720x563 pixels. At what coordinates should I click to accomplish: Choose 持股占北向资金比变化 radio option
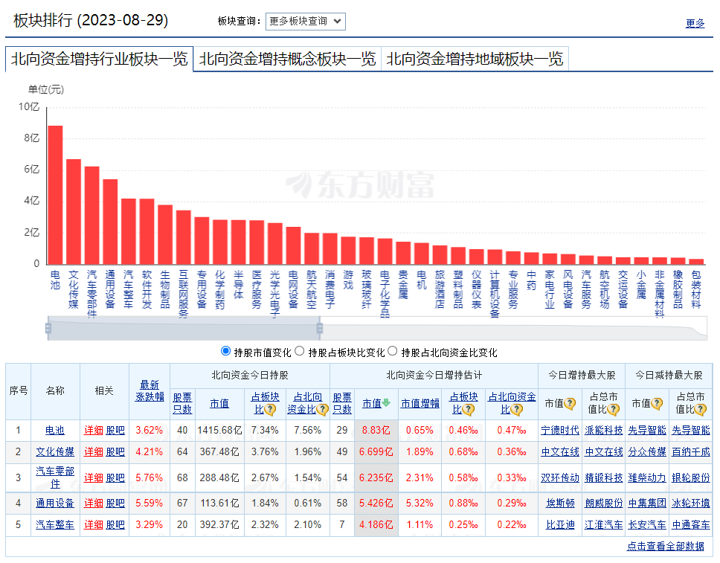pos(393,351)
